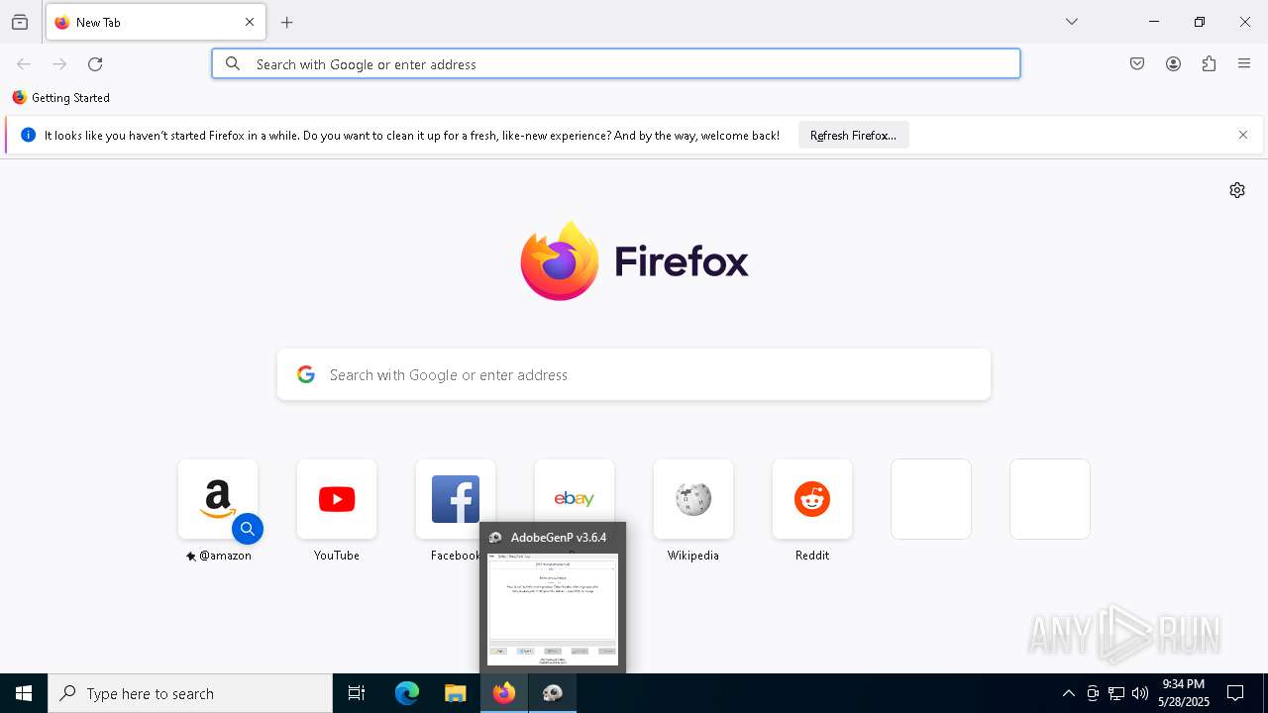Open network status tray icon
This screenshot has width=1268, height=713.
[1116, 693]
